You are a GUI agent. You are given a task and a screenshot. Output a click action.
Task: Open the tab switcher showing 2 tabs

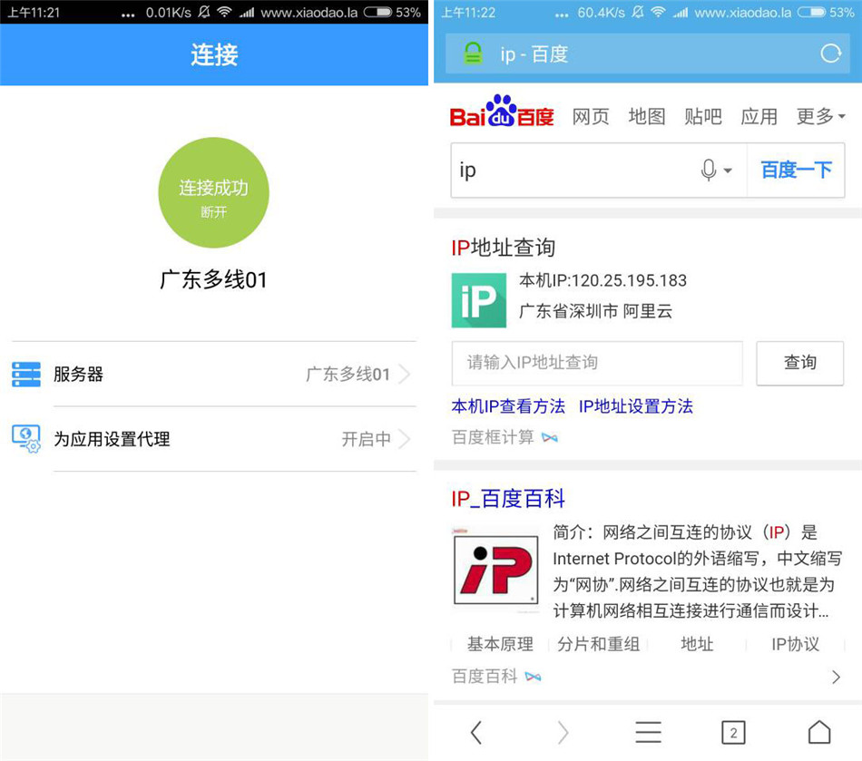[x=733, y=732]
